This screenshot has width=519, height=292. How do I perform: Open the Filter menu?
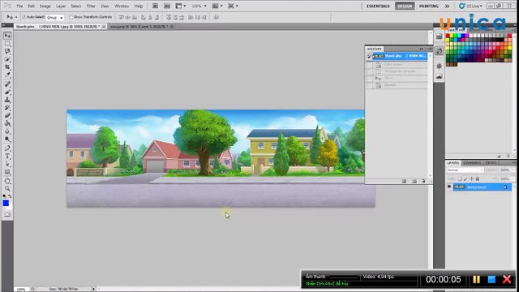point(91,6)
